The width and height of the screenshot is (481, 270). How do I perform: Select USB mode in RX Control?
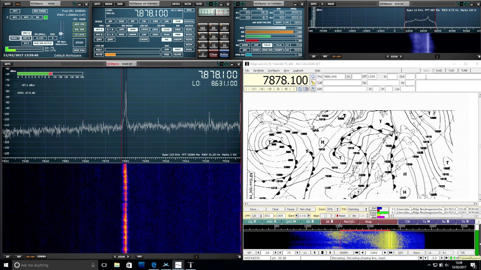[178, 21]
